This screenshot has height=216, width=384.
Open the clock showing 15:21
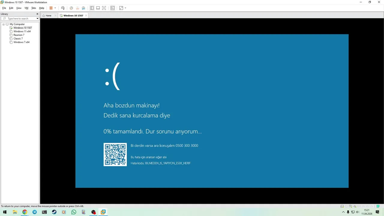tap(367, 212)
